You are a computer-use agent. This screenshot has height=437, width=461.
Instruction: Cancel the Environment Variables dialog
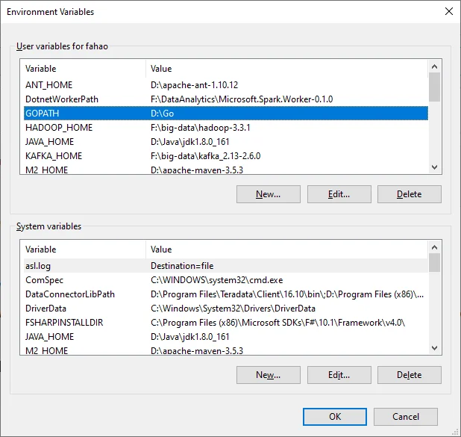[x=406, y=417]
